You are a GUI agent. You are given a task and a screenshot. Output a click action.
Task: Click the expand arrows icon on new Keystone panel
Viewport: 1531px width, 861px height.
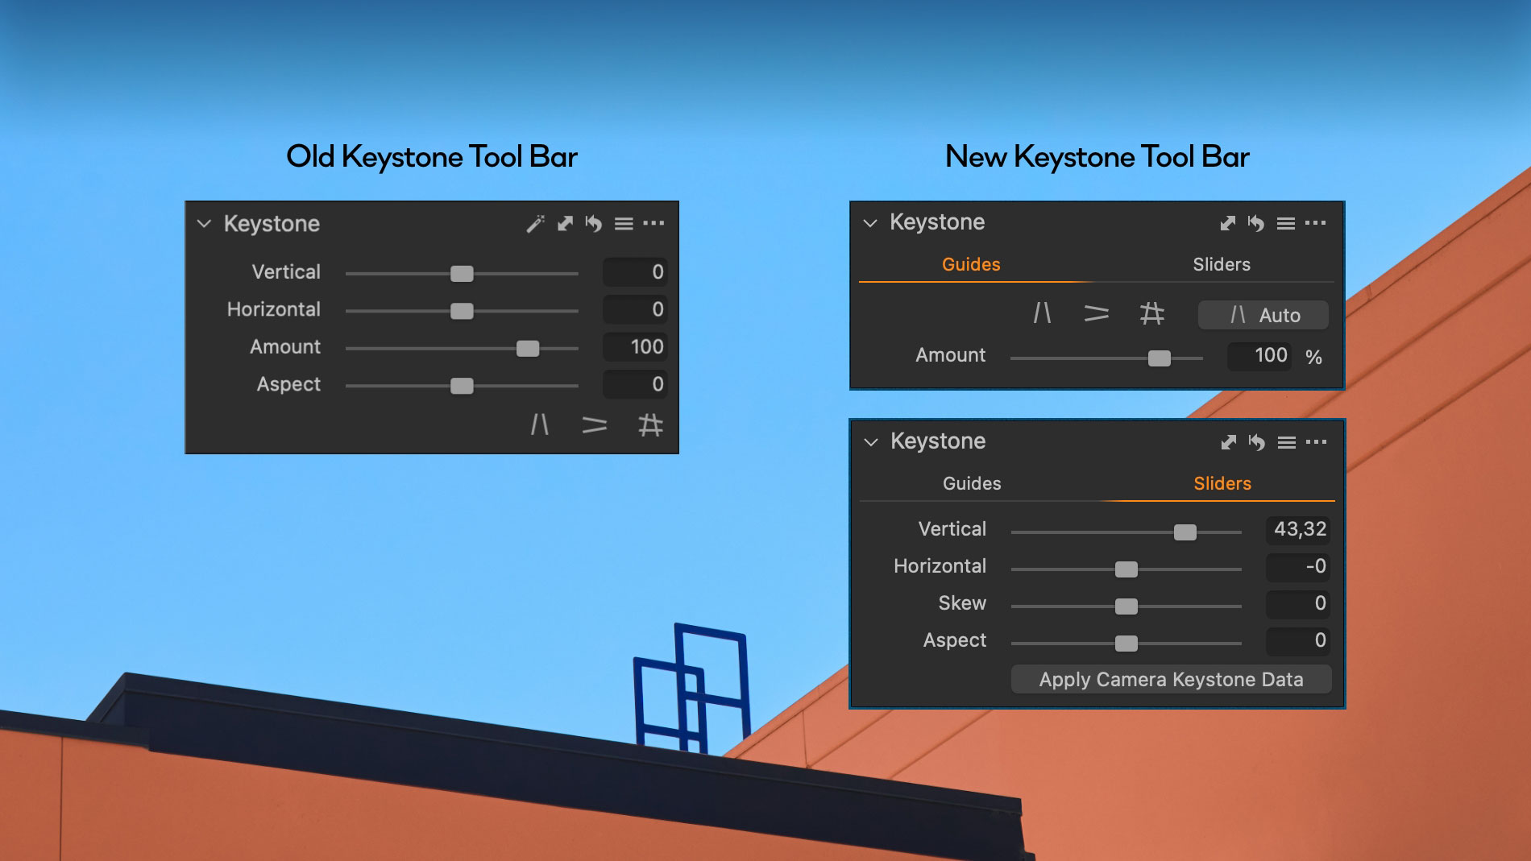(1227, 223)
